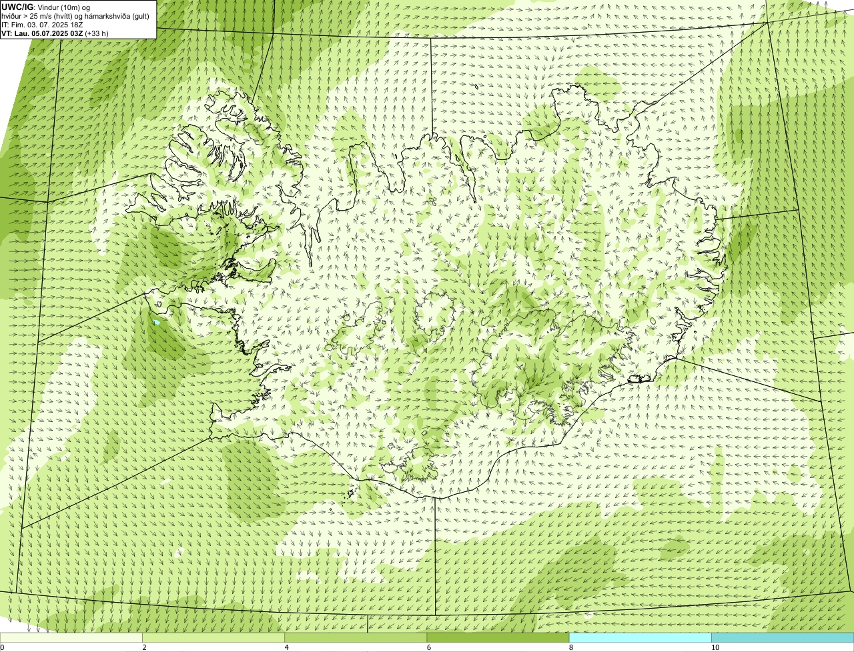854x652 pixels.
Task: Click the "0" label under the color scale
Action: point(2,647)
